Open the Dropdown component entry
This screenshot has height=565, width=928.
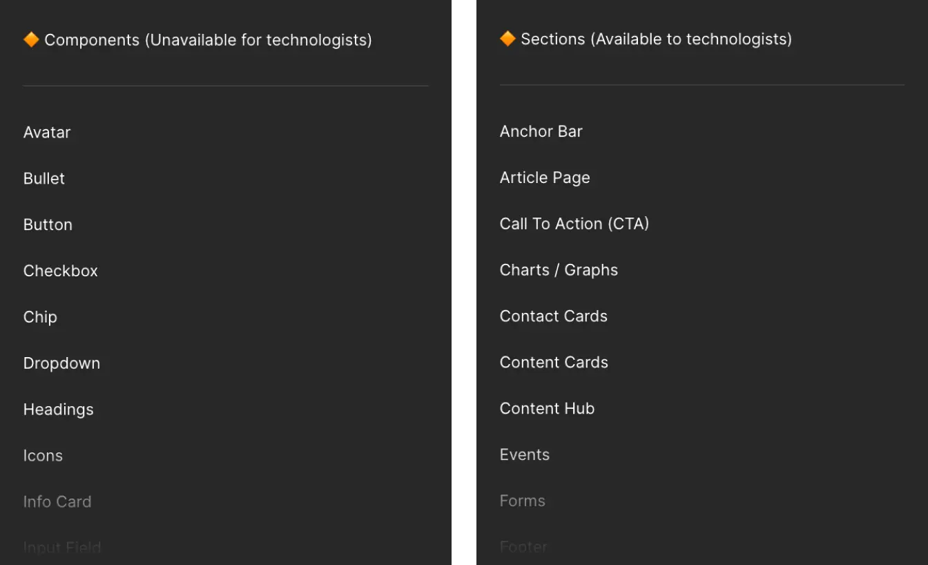[x=61, y=363]
